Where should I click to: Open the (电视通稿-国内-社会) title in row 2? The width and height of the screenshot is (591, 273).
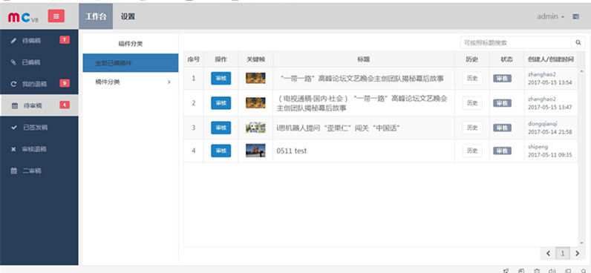coord(362,103)
